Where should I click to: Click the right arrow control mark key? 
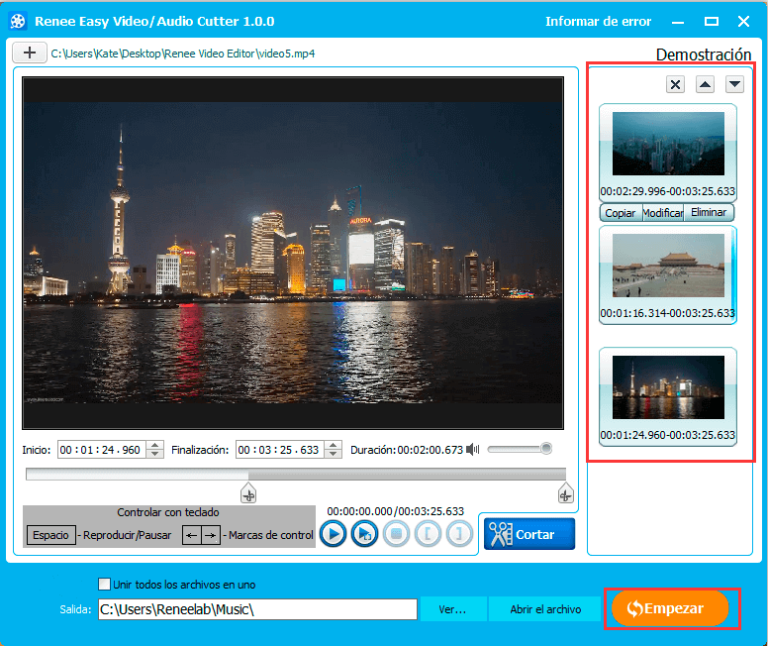tap(211, 535)
